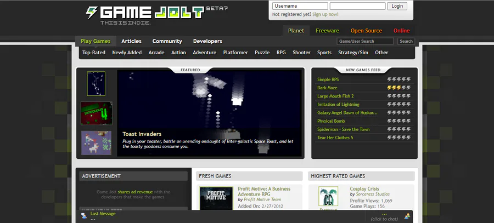This screenshot has width=494, height=223.
Task: Click the Game/User Search field
Action: tap(365, 41)
